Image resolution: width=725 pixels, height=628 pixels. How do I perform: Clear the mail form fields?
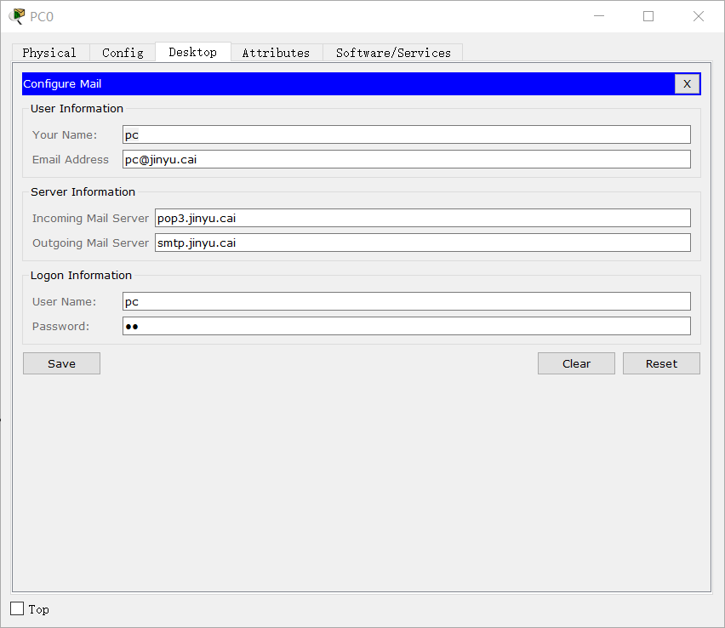pyautogui.click(x=576, y=363)
